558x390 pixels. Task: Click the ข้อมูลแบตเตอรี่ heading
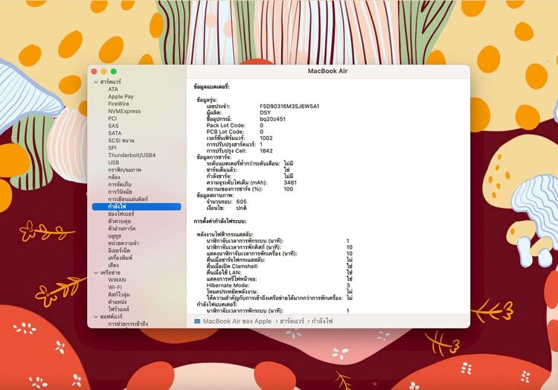point(212,86)
